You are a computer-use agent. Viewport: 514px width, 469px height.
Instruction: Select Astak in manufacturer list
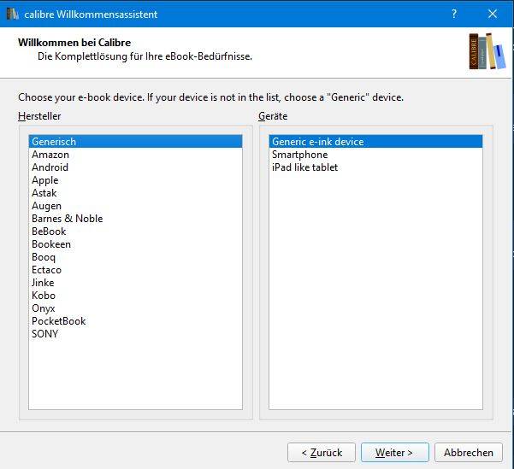(x=135, y=193)
